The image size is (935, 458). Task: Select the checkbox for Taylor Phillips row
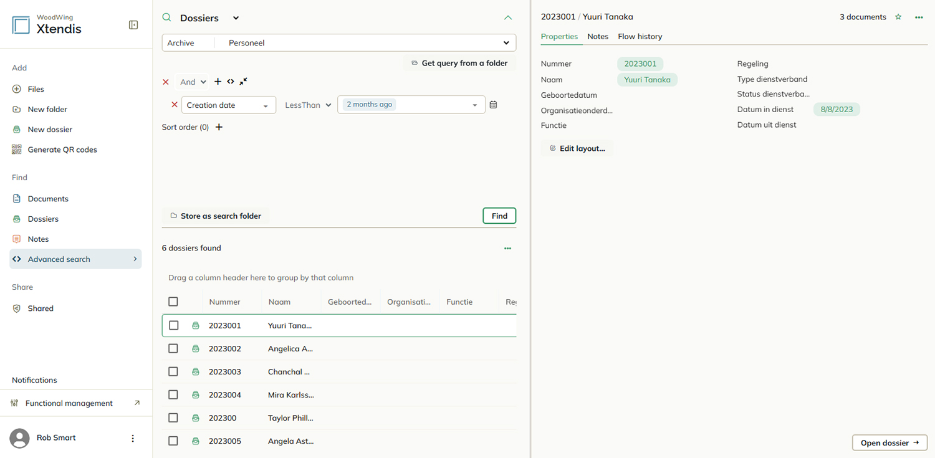(x=173, y=417)
